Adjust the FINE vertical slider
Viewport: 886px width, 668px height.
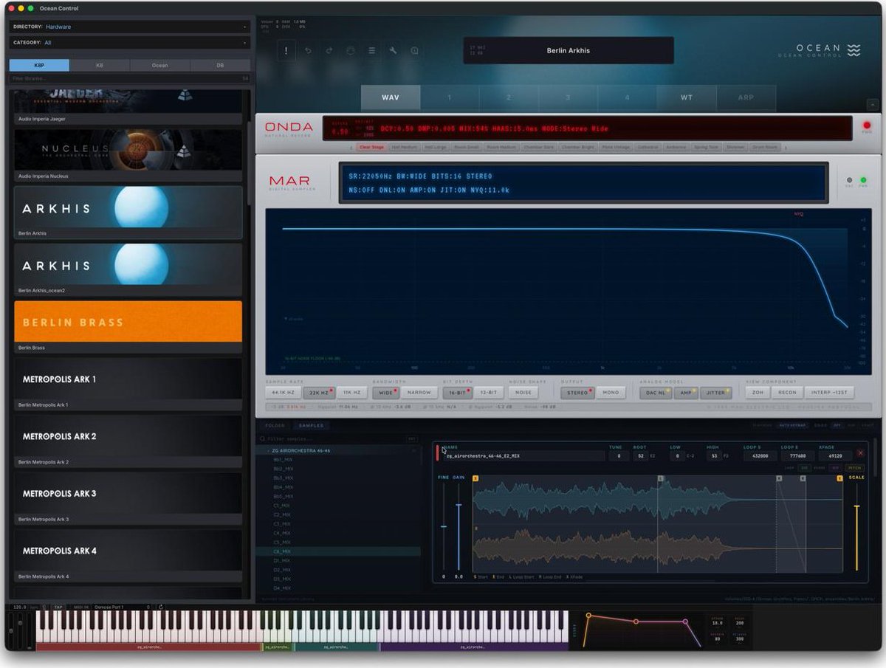click(444, 526)
